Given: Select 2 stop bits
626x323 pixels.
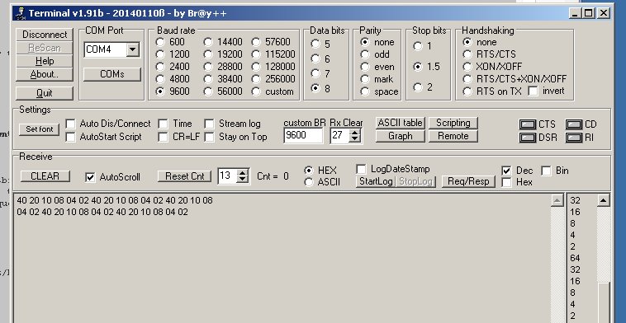Looking at the screenshot, I should 418,87.
